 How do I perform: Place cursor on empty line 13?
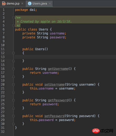pyautogui.click(x=65, y=57)
